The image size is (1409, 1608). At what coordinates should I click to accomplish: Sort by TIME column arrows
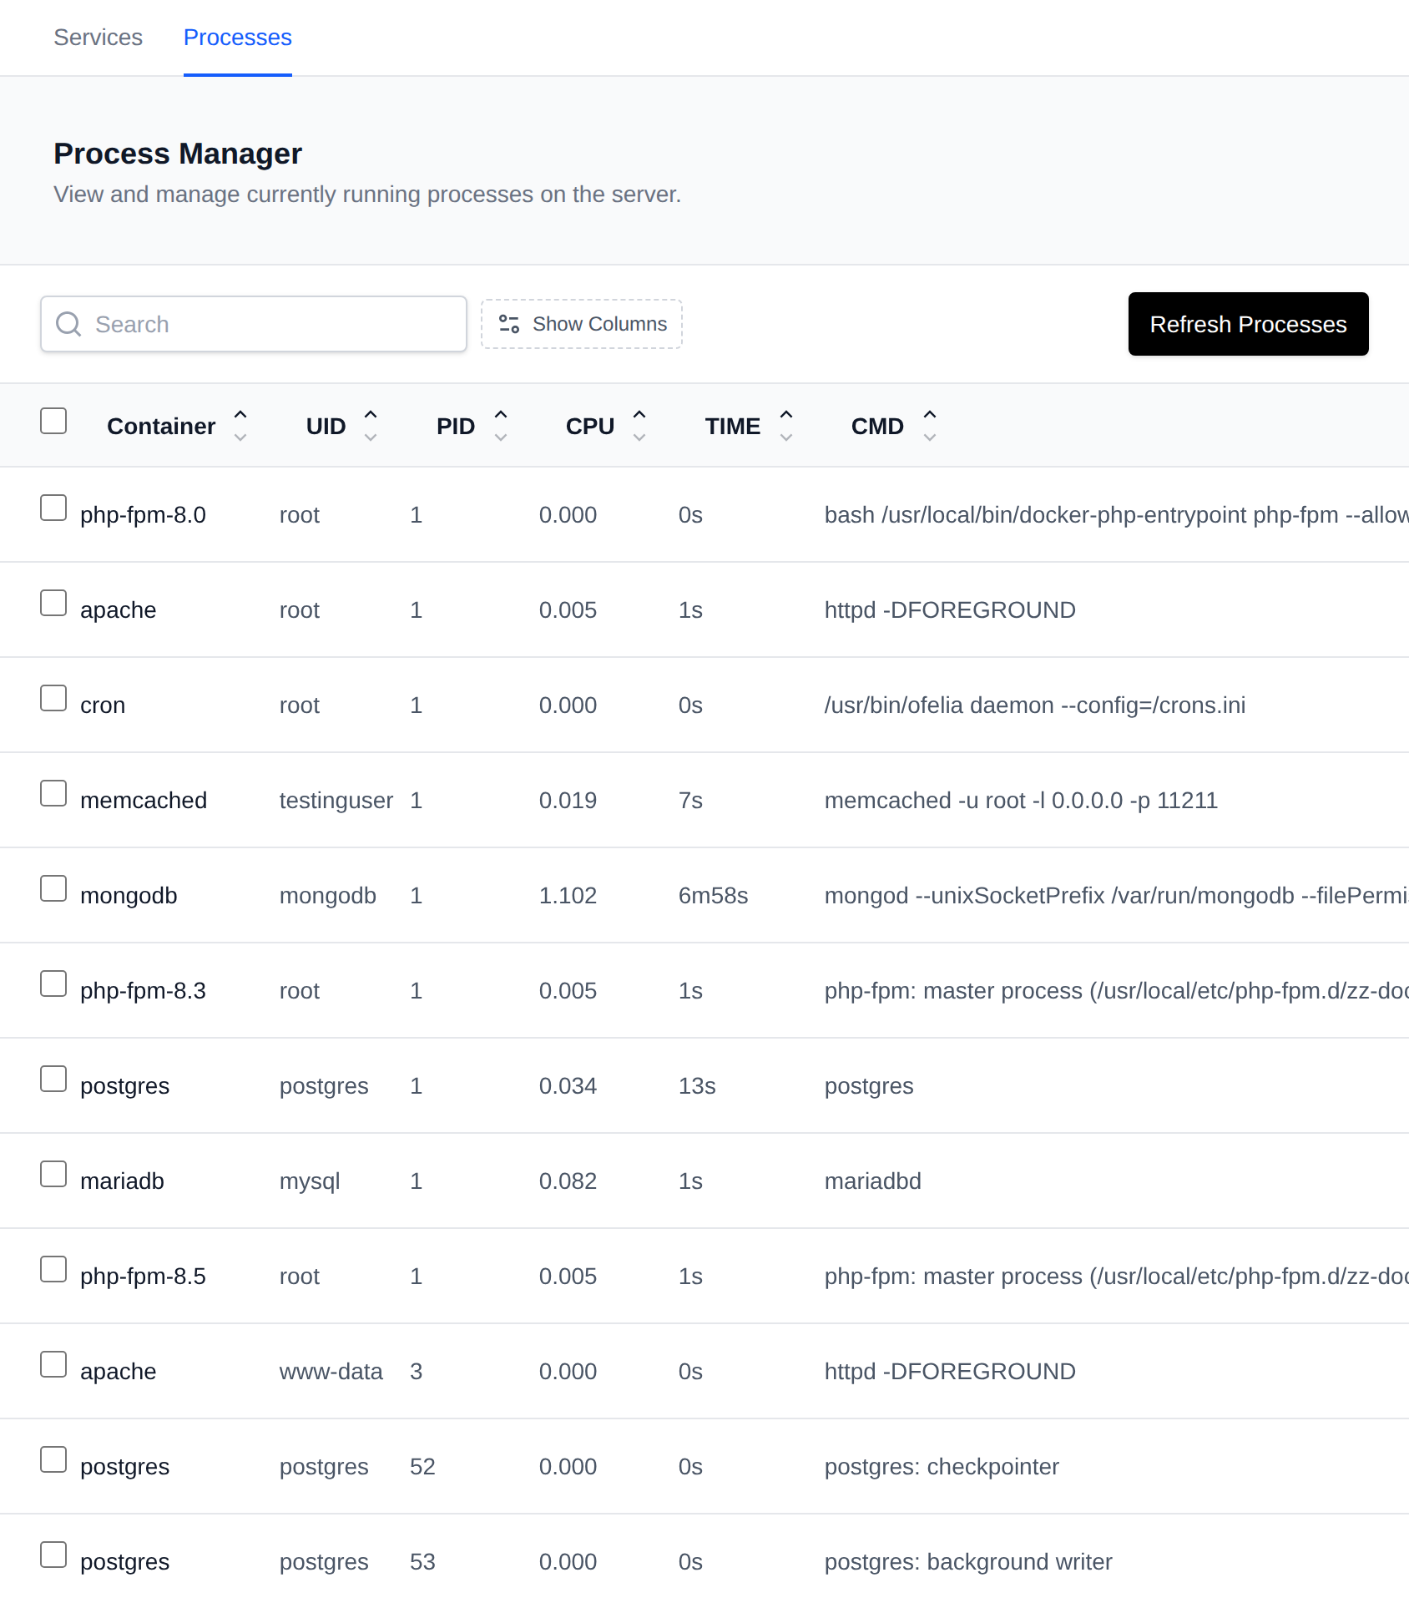coord(786,426)
